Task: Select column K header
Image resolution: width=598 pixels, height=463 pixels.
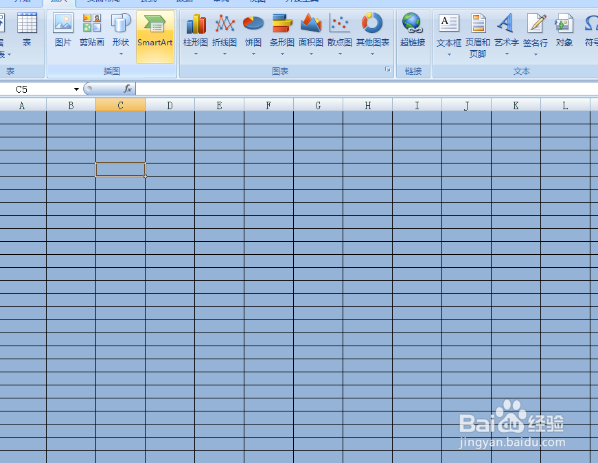Action: 516,105
